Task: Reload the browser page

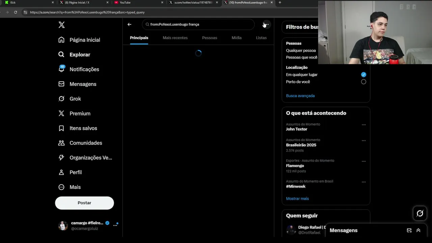Action: pyautogui.click(x=16, y=12)
